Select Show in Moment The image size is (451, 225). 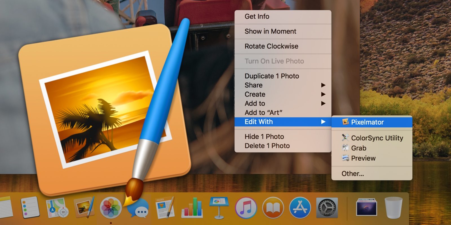tap(283, 31)
